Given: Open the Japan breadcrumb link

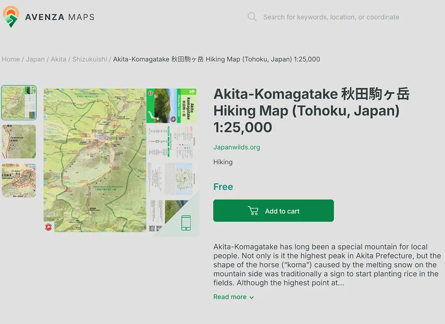Looking at the screenshot, I should click(x=35, y=59).
